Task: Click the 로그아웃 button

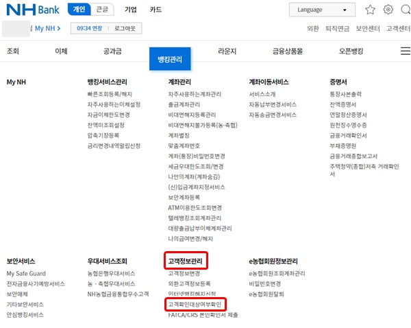Action: tap(125, 28)
